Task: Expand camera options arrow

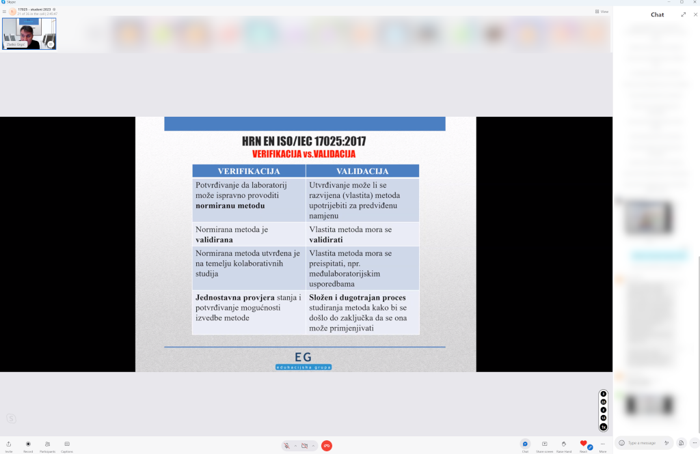Action: click(x=313, y=446)
